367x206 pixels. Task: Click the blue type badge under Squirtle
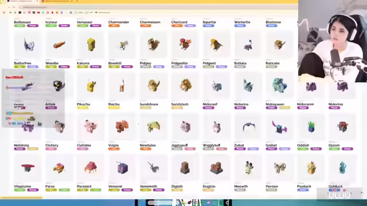pos(209,25)
